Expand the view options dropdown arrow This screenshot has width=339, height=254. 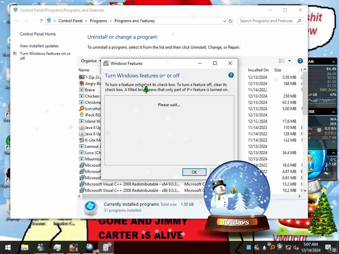[289, 61]
